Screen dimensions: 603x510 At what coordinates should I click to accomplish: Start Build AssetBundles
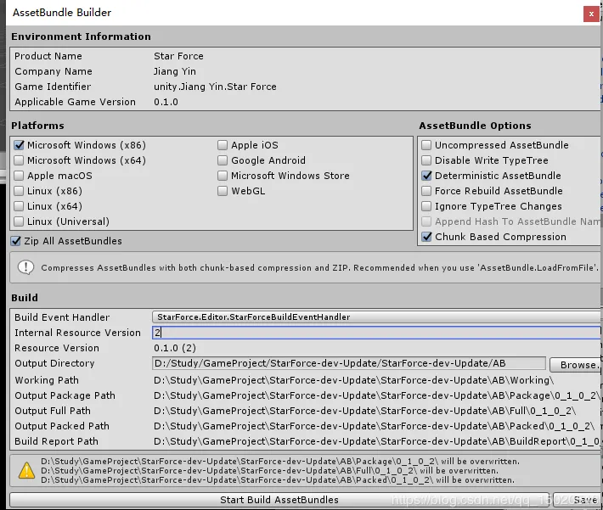[279, 500]
